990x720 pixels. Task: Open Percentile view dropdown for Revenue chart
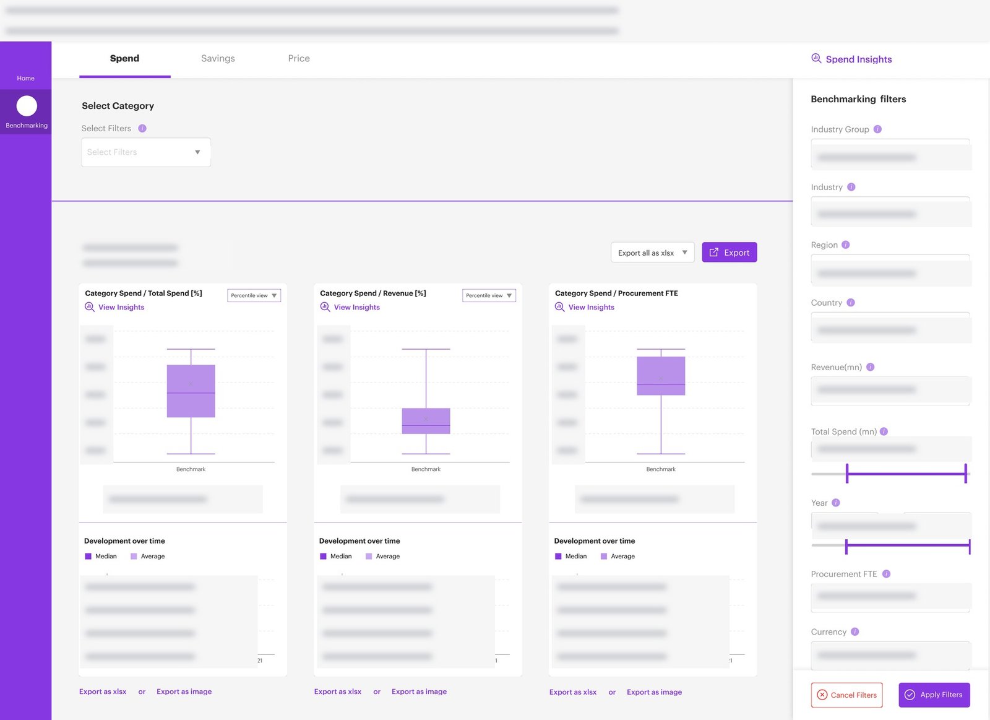point(489,296)
